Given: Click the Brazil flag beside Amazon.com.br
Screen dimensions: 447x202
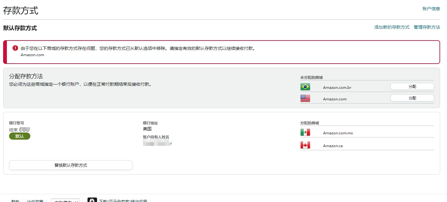Looking at the screenshot, I should tap(305, 87).
